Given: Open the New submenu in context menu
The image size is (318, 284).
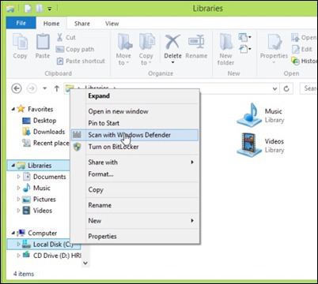Looking at the screenshot, I should click(134, 221).
